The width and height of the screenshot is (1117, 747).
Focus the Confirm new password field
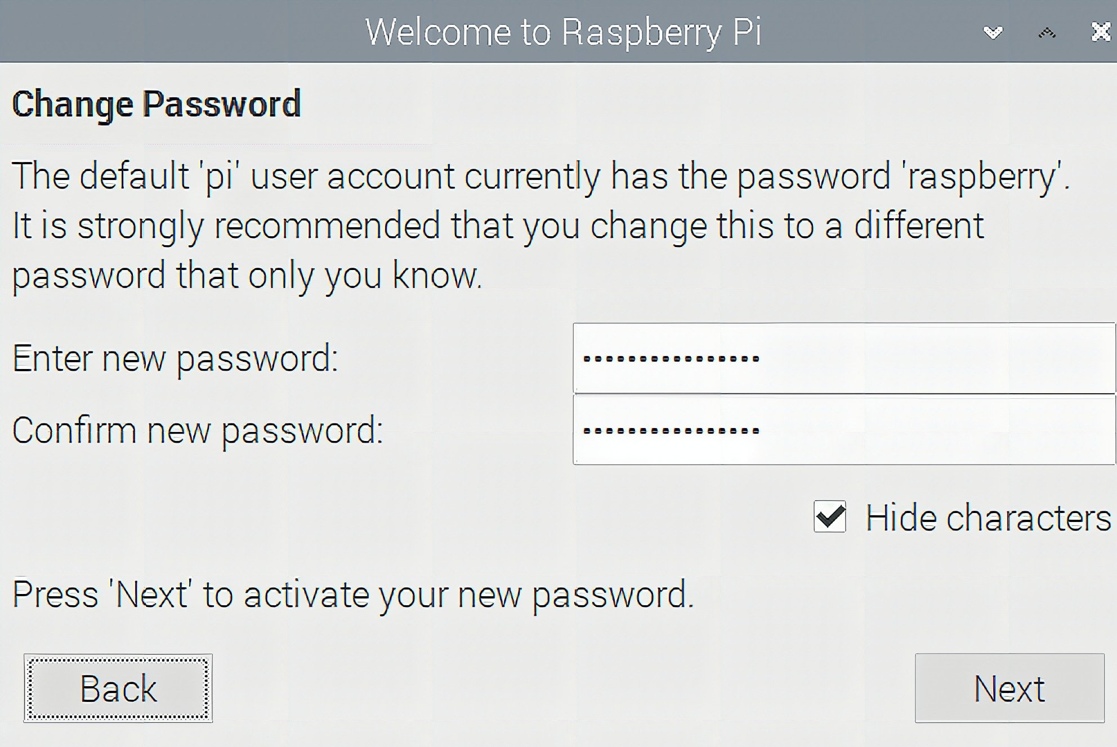point(844,430)
